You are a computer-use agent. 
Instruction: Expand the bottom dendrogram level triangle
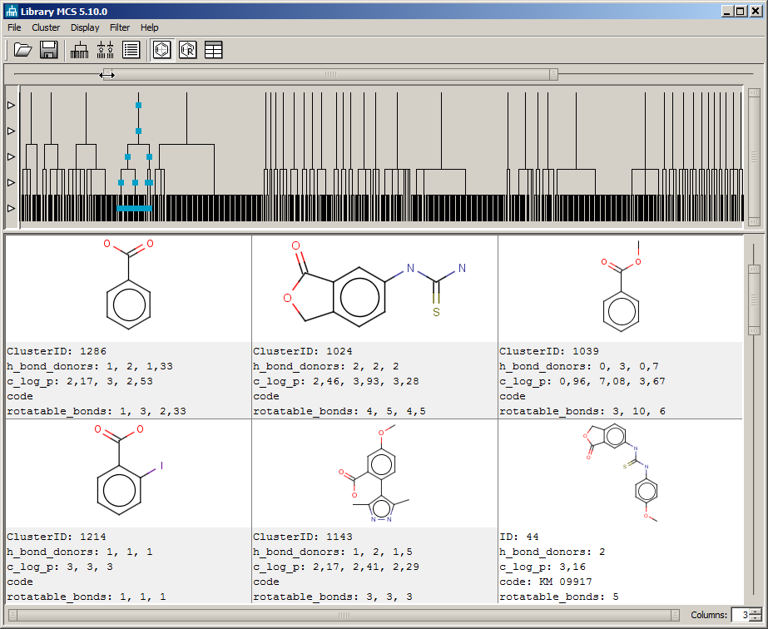pyautogui.click(x=11, y=208)
